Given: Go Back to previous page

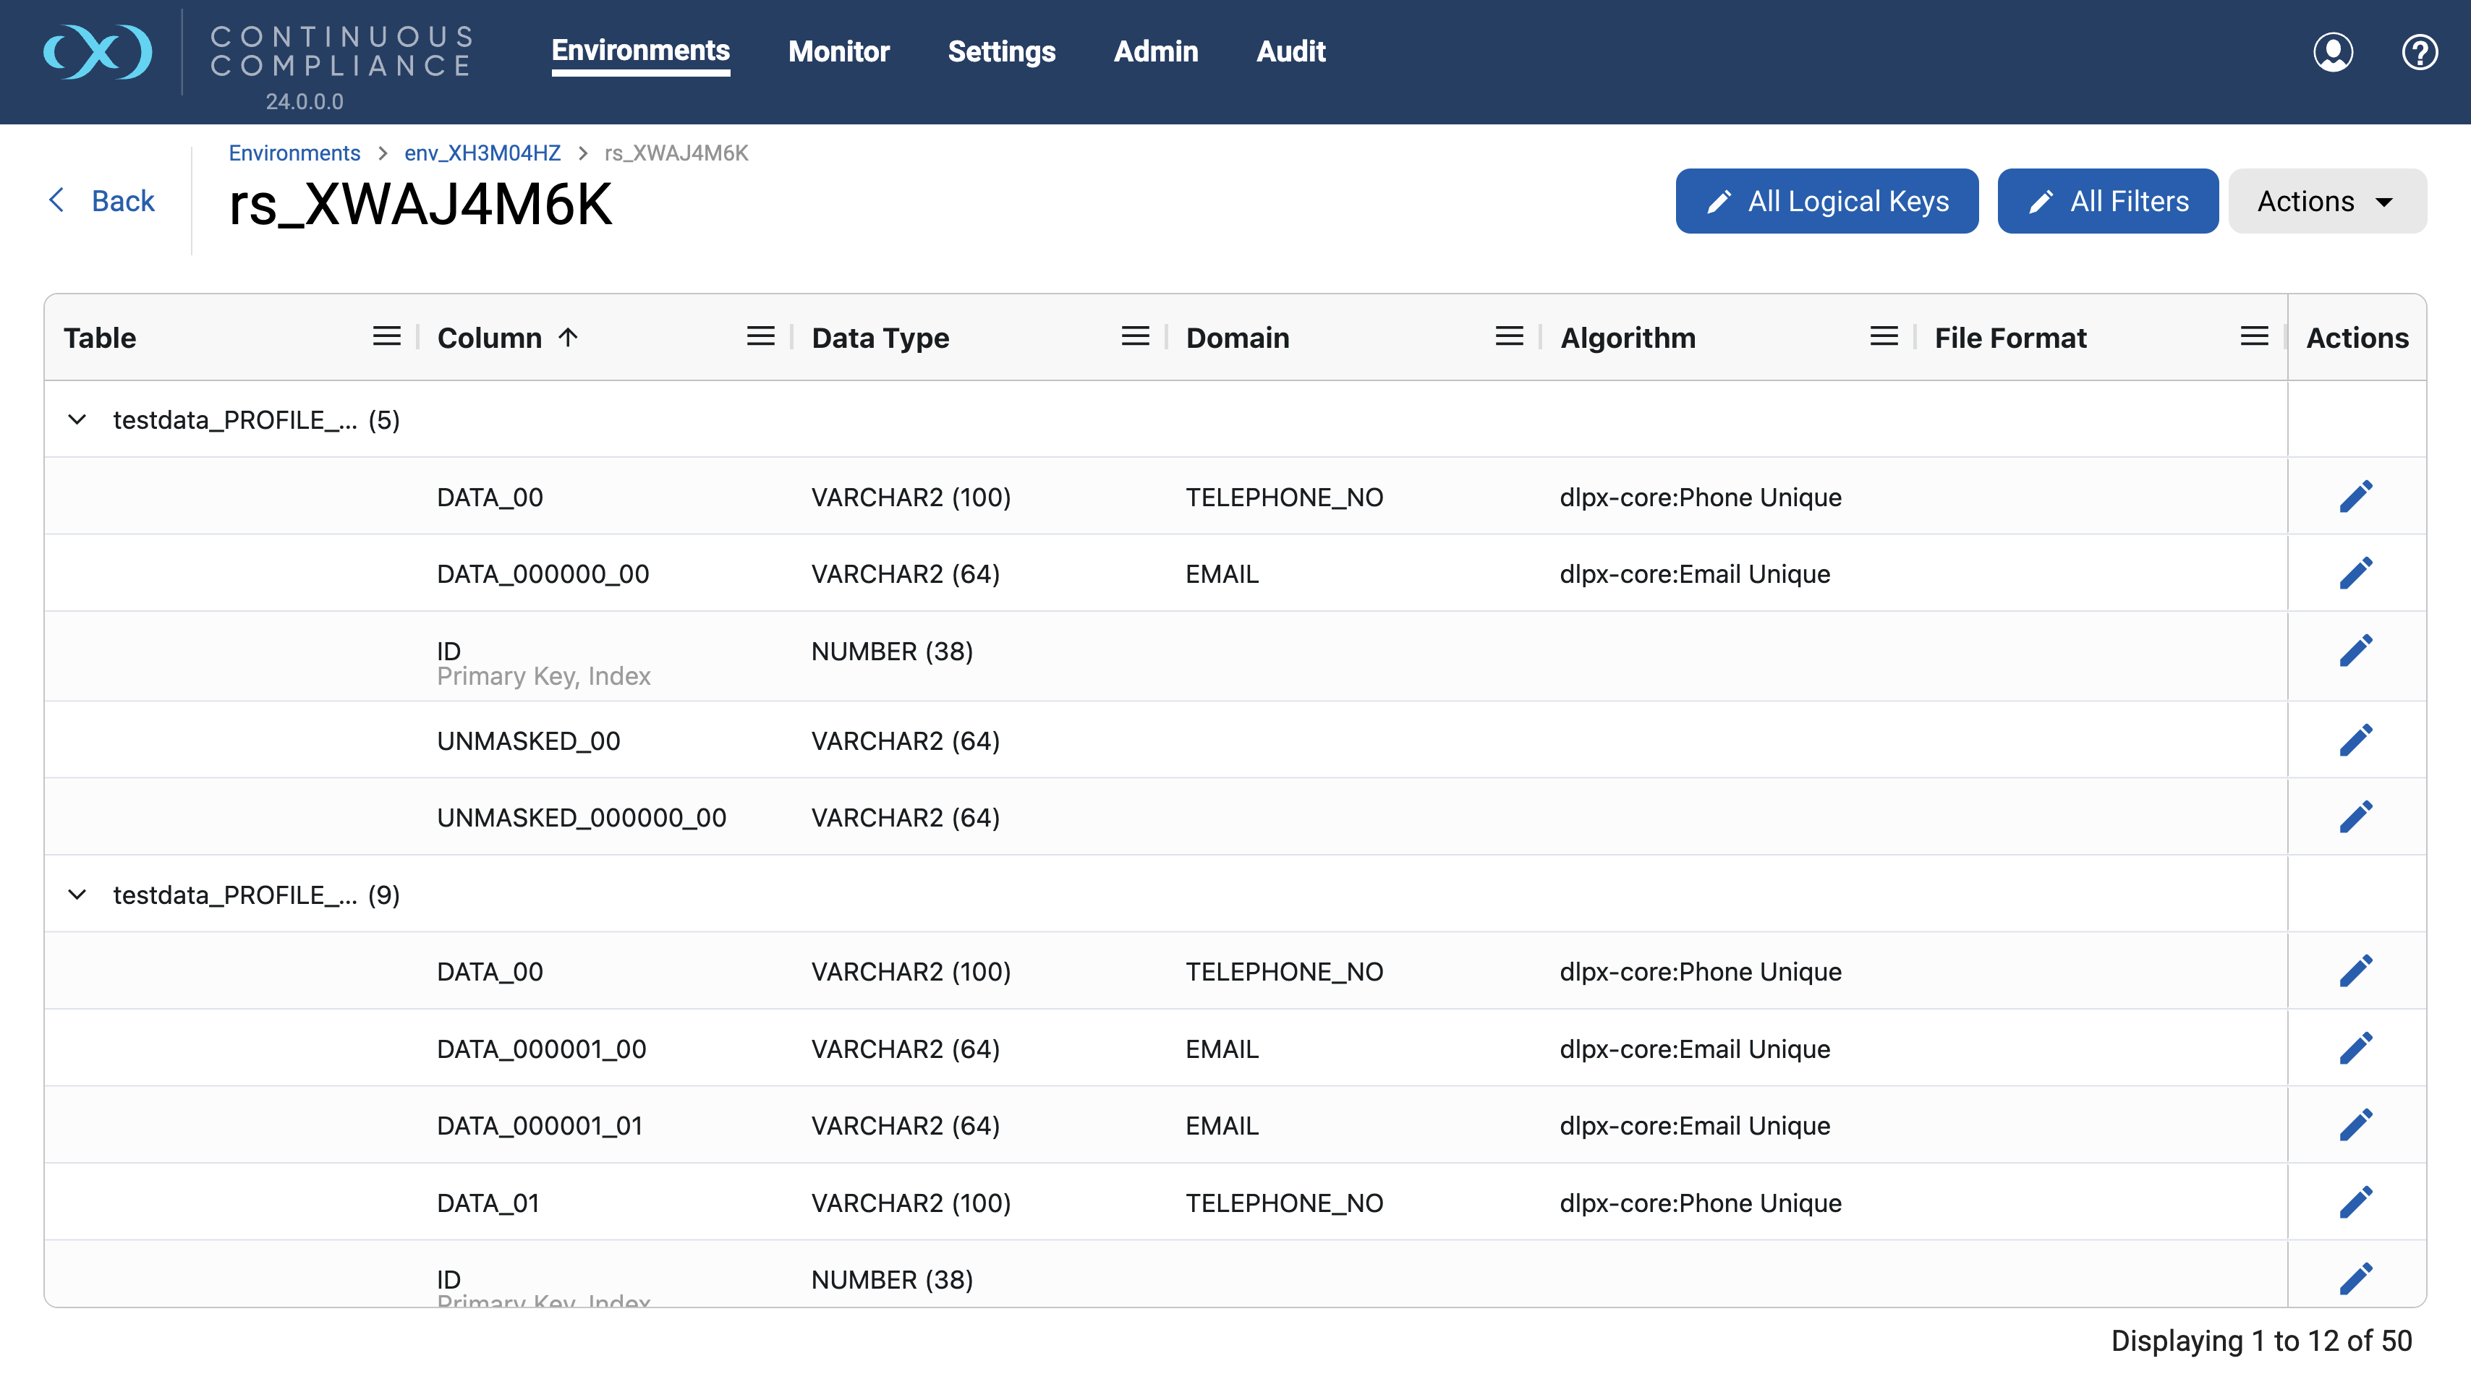Looking at the screenshot, I should (x=102, y=201).
